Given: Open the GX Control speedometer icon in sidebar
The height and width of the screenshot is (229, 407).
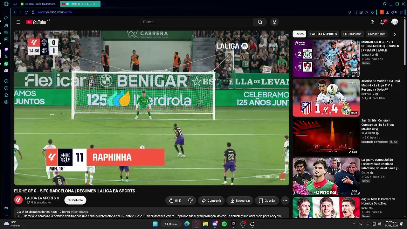Looking at the screenshot, I should pos(6,18).
